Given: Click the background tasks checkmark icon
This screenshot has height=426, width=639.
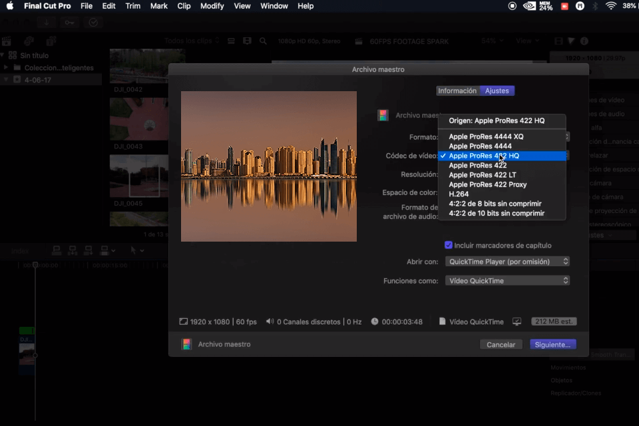Looking at the screenshot, I should coord(93,23).
